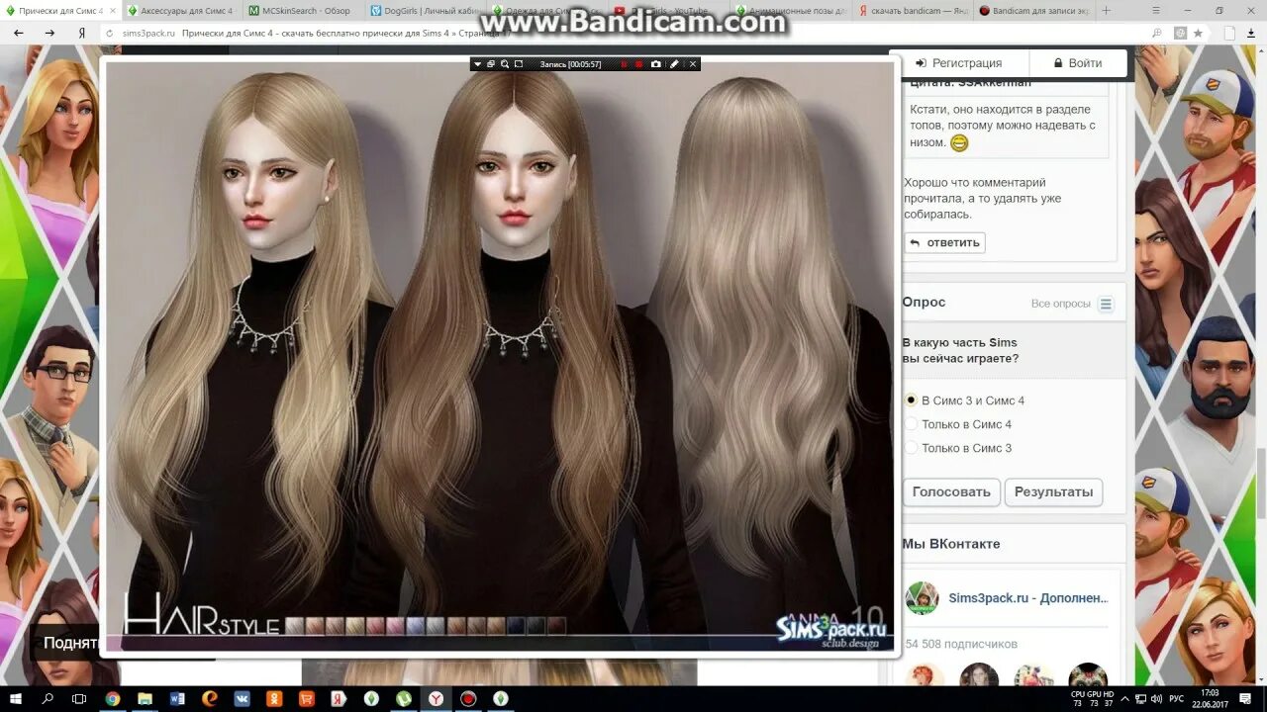Open the Все опросы link
This screenshot has width=1267, height=712.
pos(1061,304)
